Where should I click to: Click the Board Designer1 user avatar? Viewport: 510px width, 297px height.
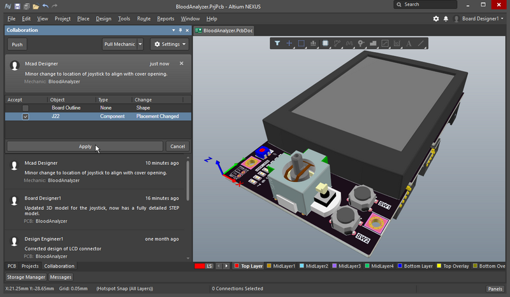pyautogui.click(x=456, y=19)
